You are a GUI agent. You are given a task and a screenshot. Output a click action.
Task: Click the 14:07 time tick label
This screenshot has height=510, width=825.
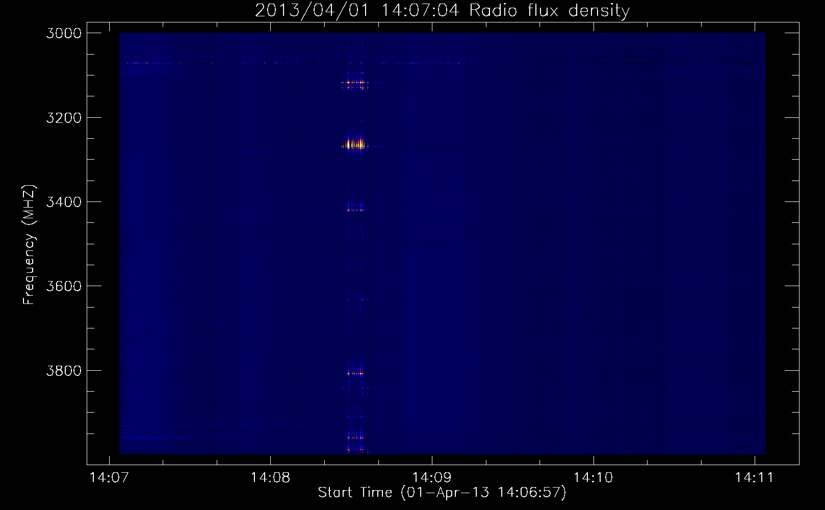click(x=109, y=478)
